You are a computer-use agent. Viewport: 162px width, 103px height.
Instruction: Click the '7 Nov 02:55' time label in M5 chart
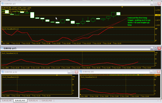[x=117, y=44]
